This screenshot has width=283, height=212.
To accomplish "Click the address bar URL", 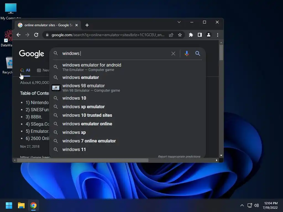I will tap(108, 35).
